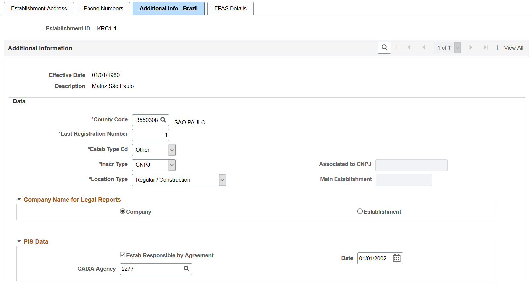Image resolution: width=532 pixels, height=284 pixels.
Task: Switch to the FPAS Details tab
Action: (231, 8)
